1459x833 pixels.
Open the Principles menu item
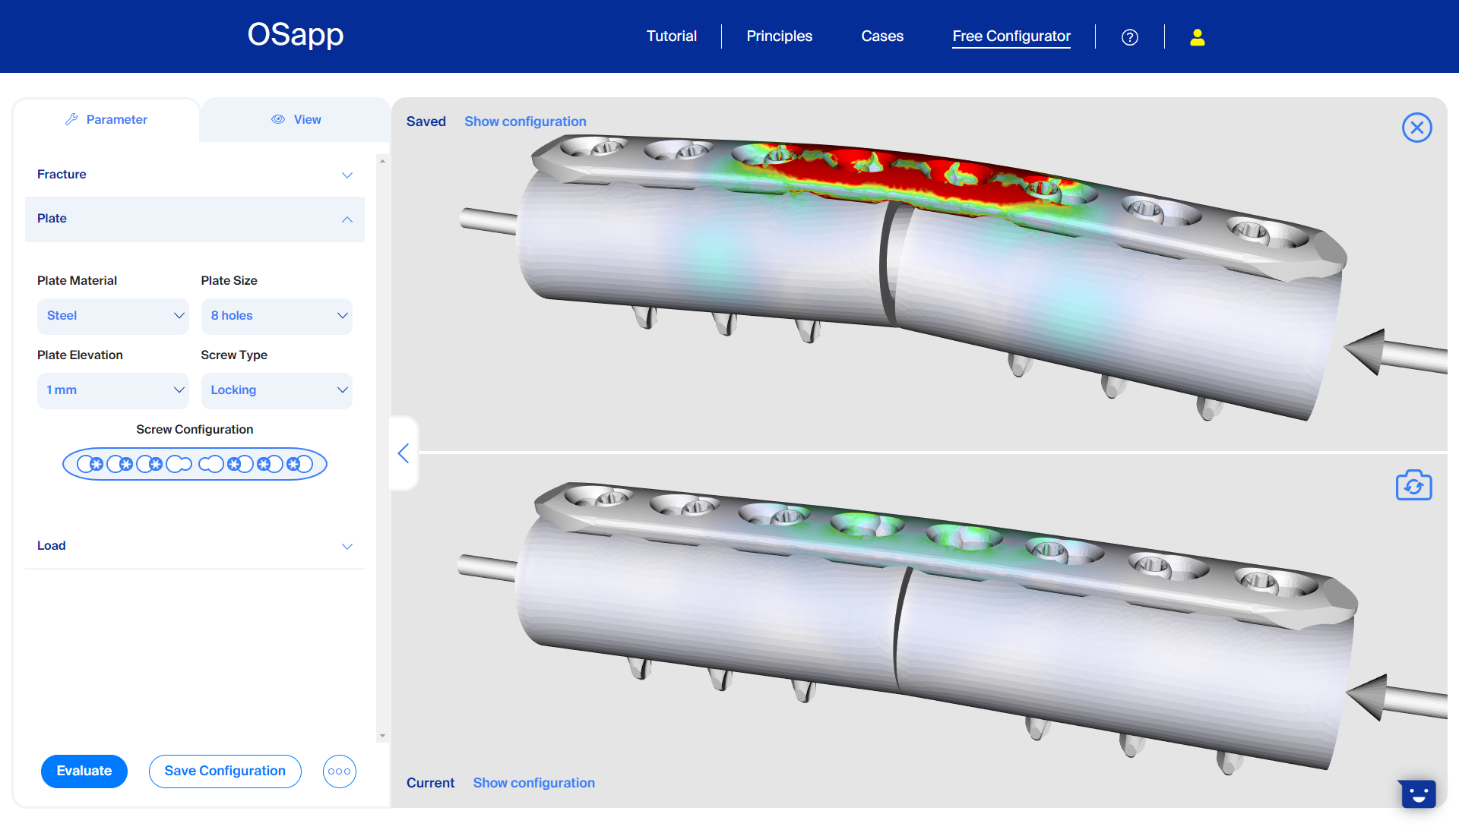tap(779, 36)
